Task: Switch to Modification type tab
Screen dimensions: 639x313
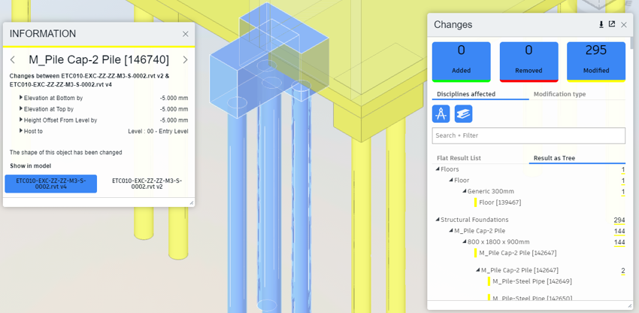Action: [x=559, y=94]
